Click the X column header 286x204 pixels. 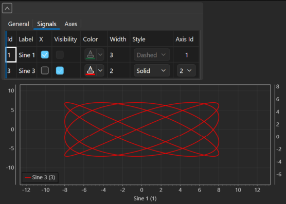(45, 39)
